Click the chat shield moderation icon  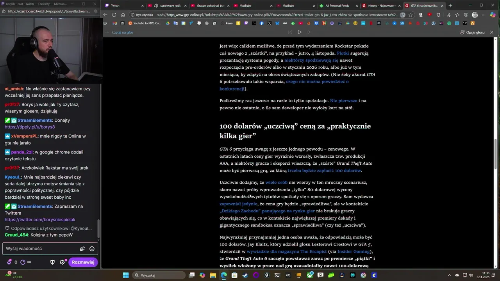coord(52,262)
